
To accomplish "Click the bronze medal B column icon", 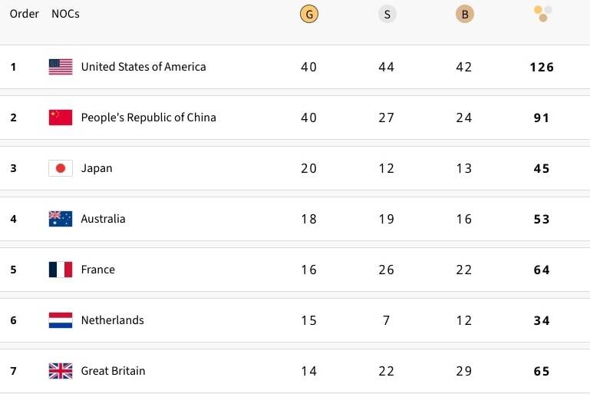I will click(464, 14).
